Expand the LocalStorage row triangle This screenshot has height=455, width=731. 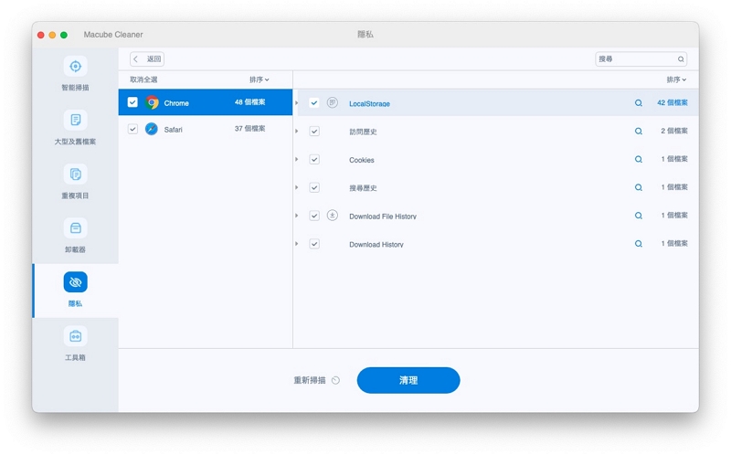click(296, 102)
